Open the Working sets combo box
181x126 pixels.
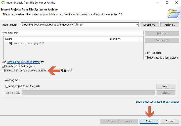click(x=88, y=93)
